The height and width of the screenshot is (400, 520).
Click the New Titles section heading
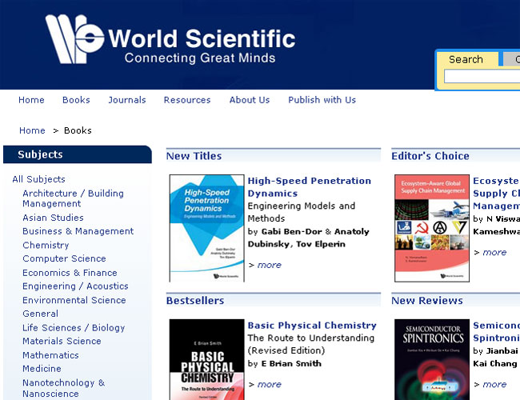(194, 156)
